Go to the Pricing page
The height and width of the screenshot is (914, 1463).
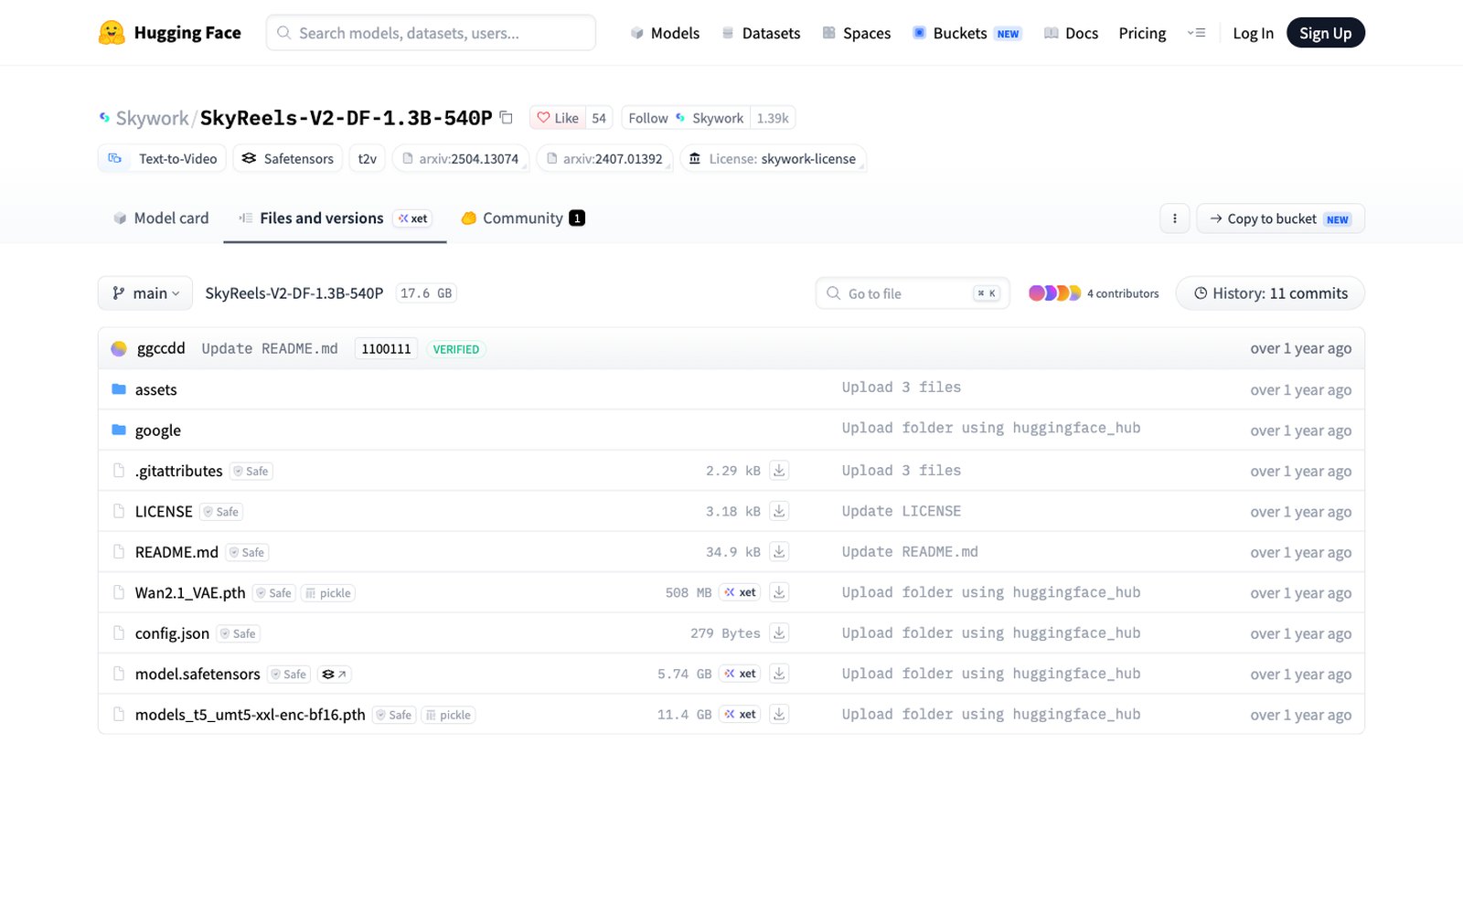pos(1142,33)
